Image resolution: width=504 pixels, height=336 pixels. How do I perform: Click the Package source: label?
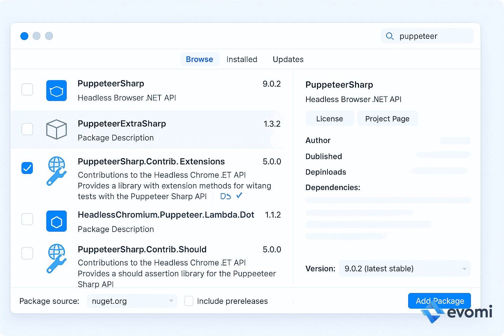[x=49, y=301]
